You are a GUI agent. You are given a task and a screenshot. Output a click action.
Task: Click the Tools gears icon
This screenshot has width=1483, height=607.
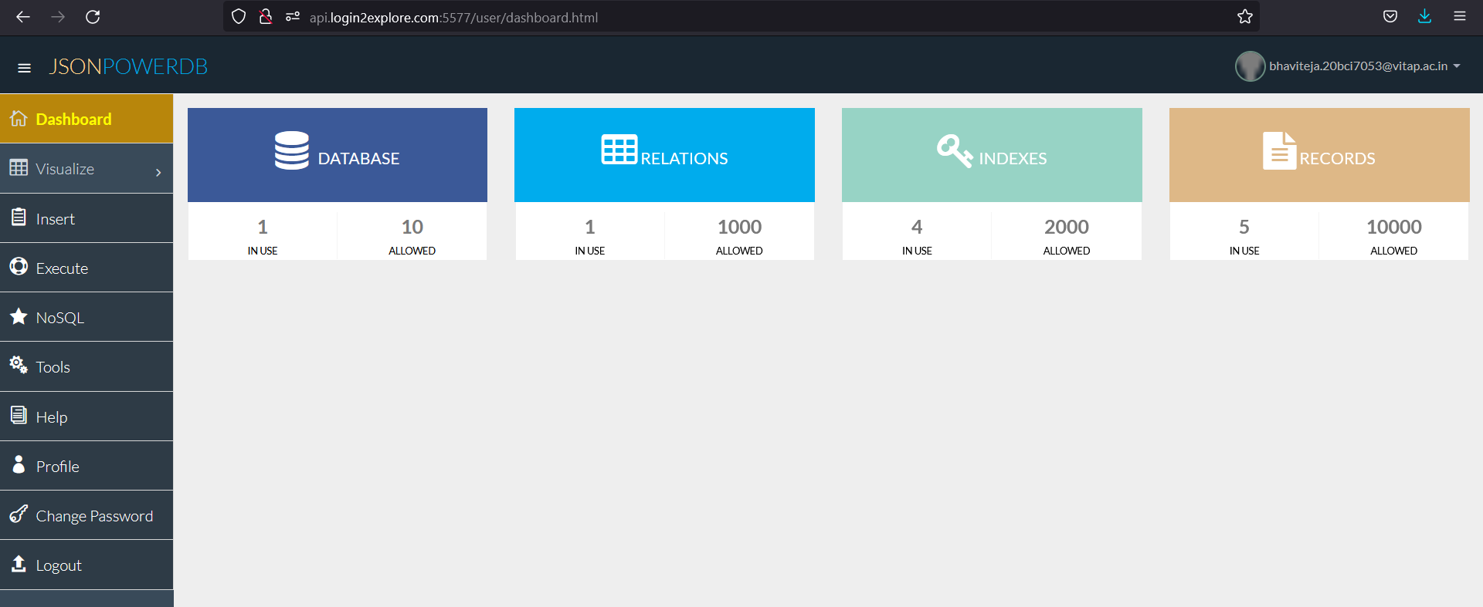[x=19, y=365]
